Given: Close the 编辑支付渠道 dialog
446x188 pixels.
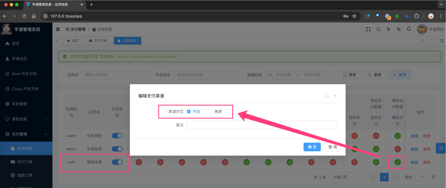Looking at the screenshot, I should tap(335, 96).
